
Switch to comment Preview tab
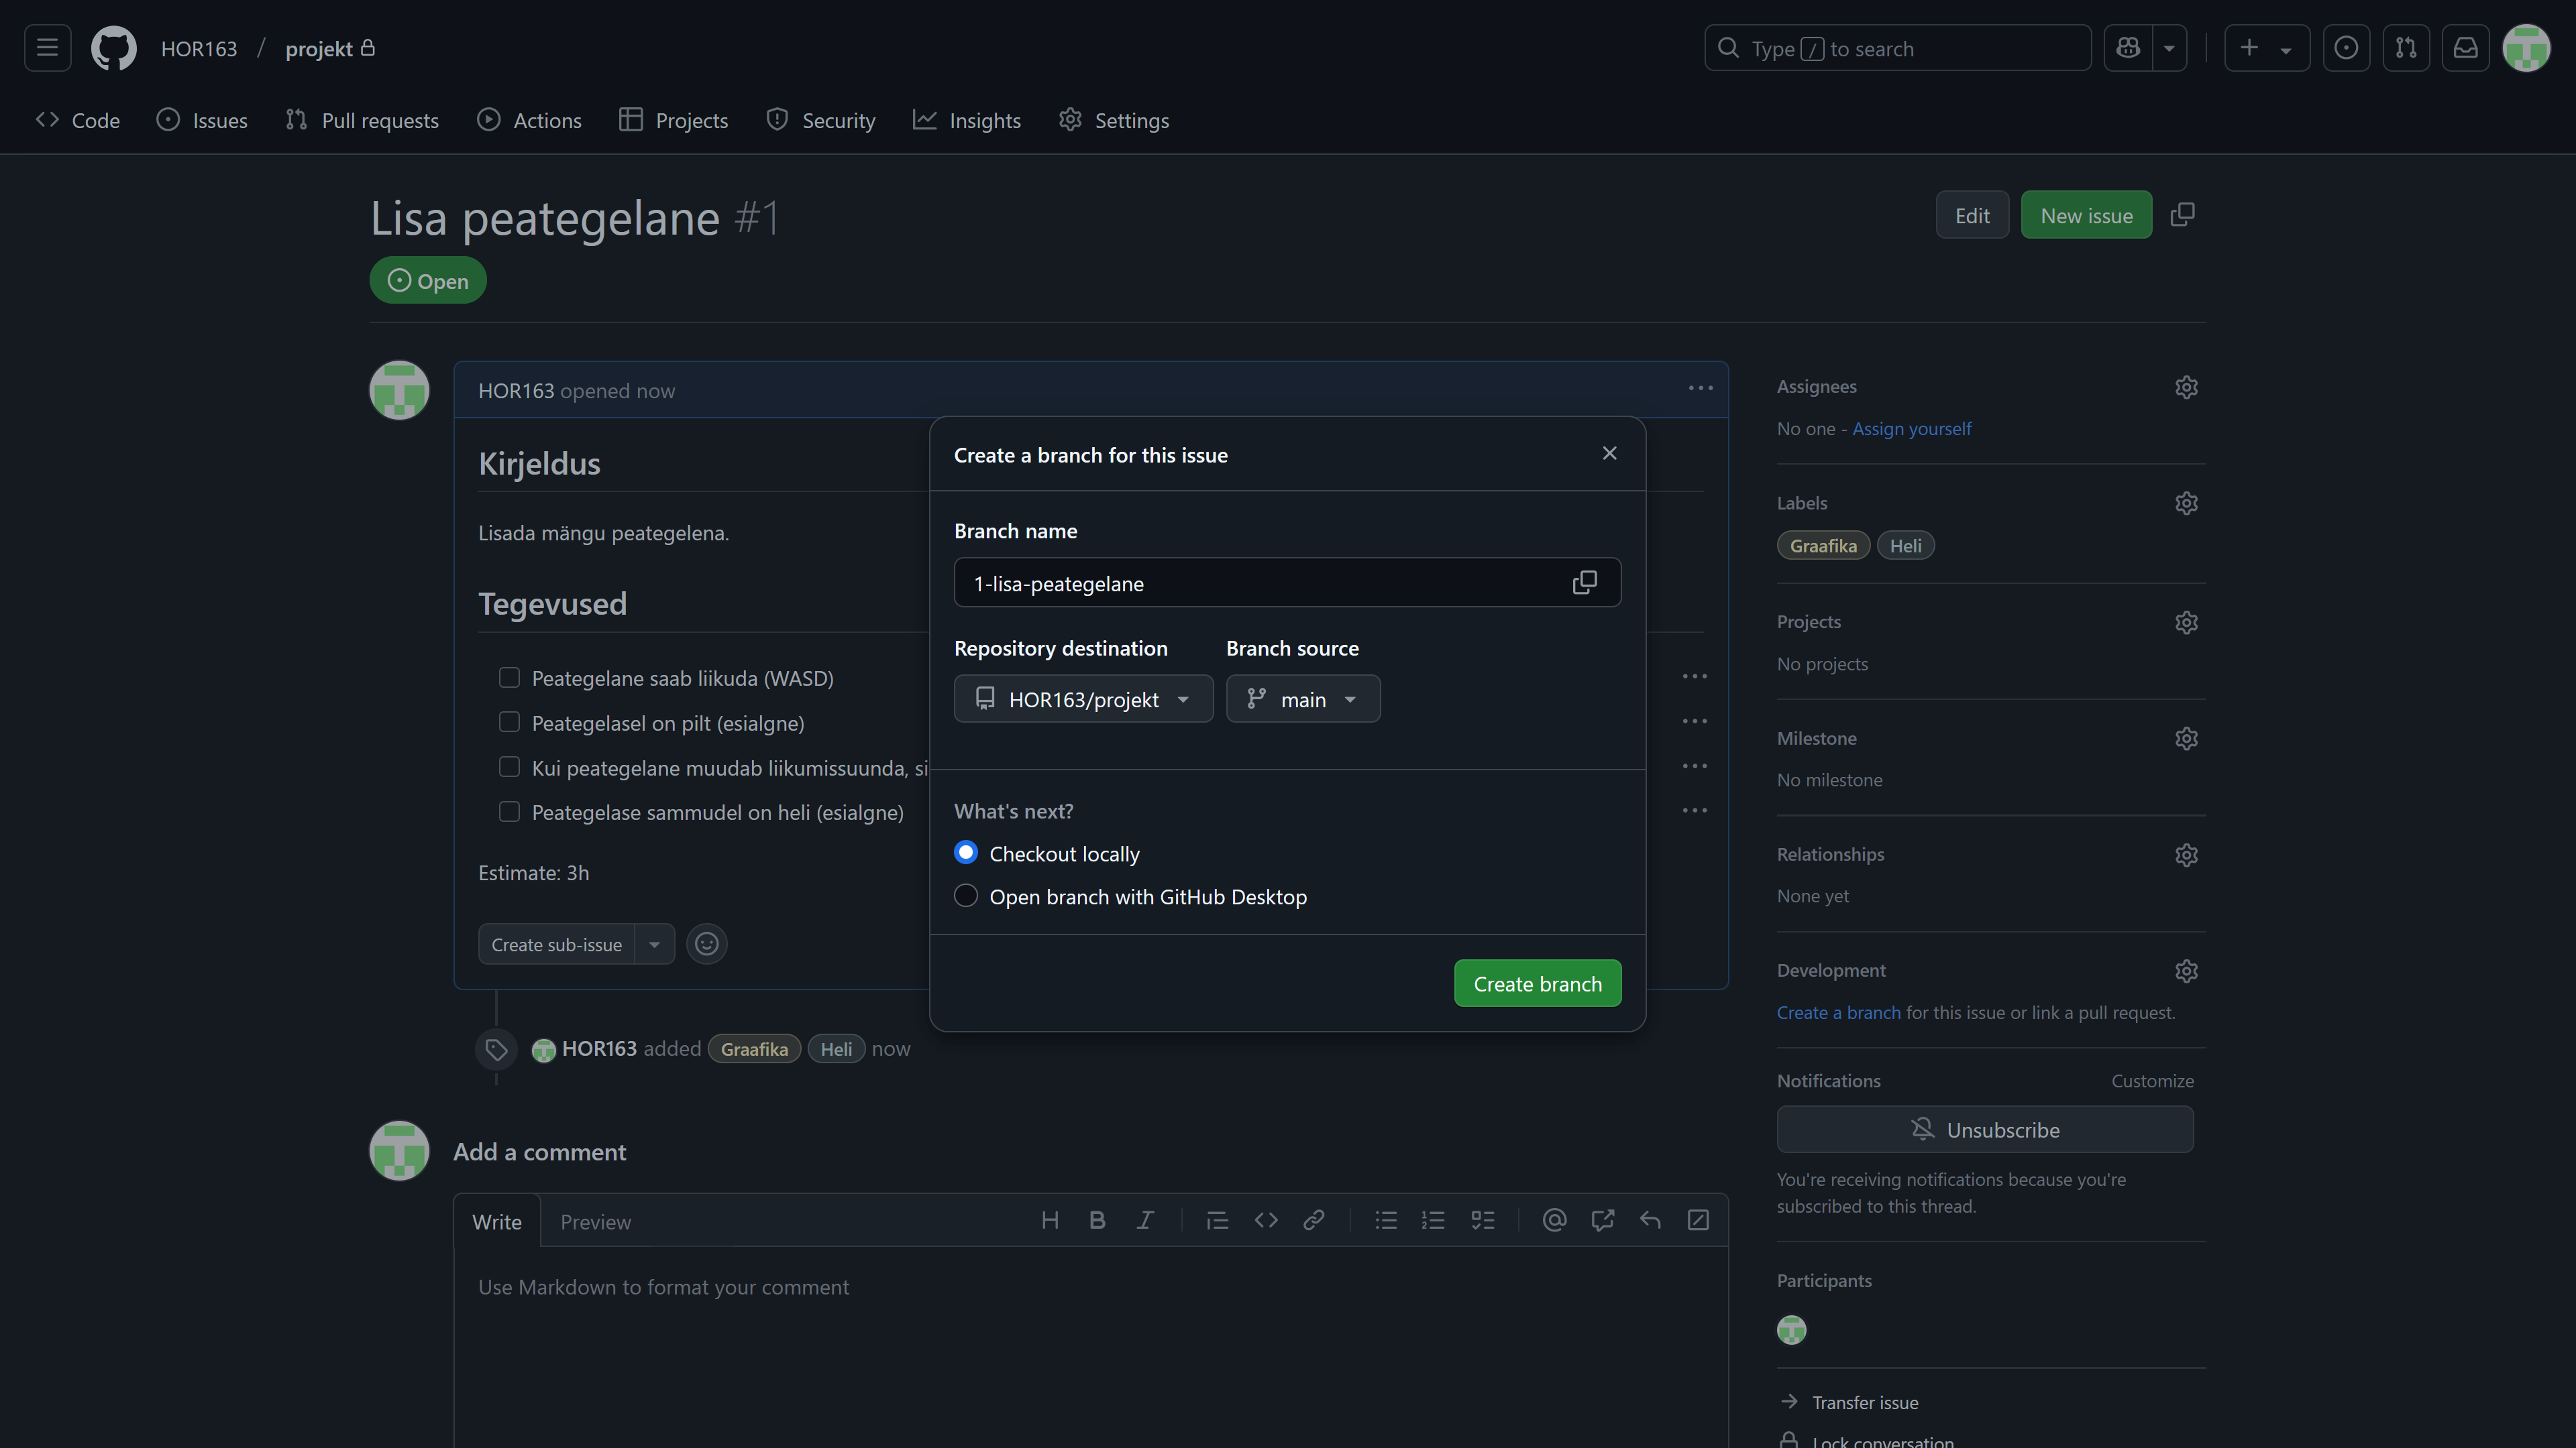[595, 1221]
